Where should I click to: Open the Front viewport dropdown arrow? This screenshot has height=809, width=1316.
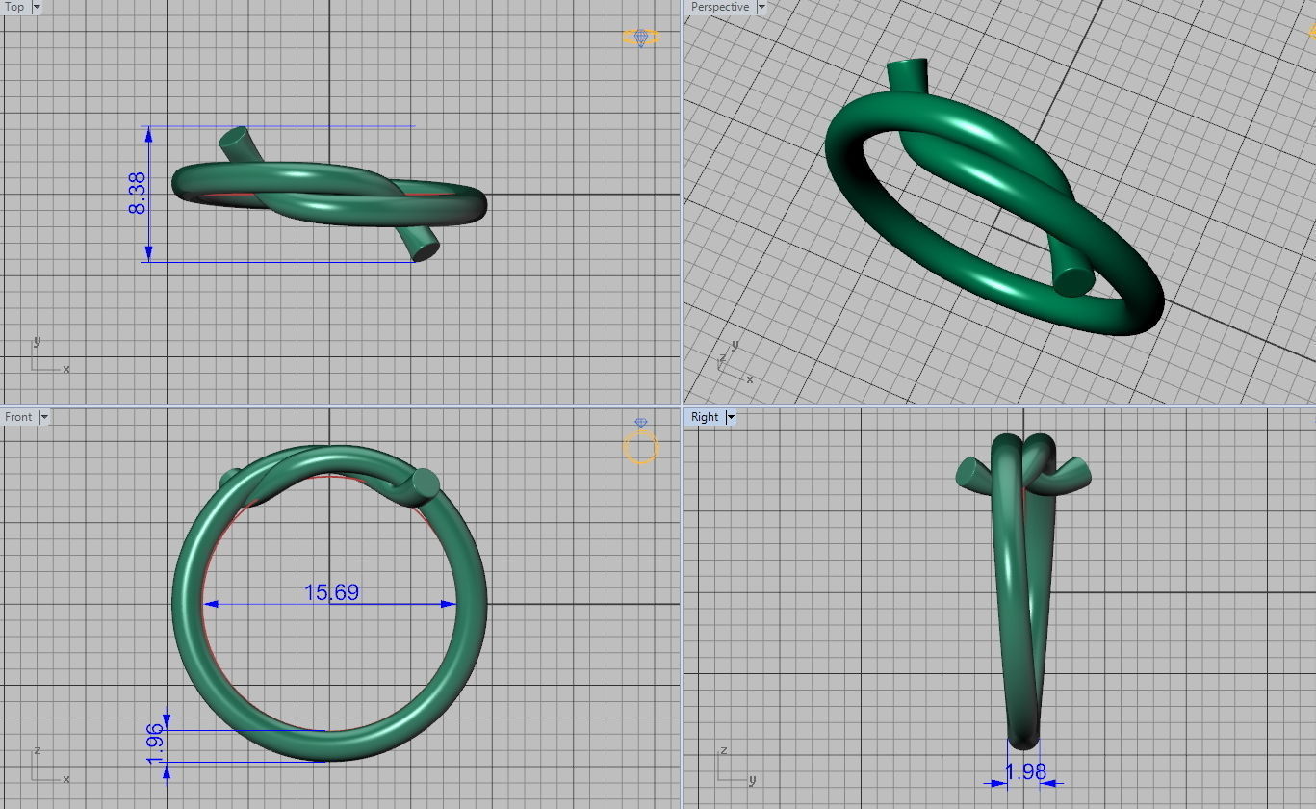pos(43,417)
